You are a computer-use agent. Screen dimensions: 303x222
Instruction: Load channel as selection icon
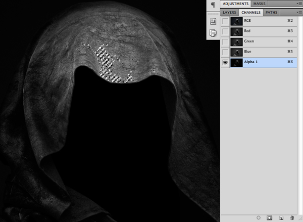pyautogui.click(x=259, y=217)
